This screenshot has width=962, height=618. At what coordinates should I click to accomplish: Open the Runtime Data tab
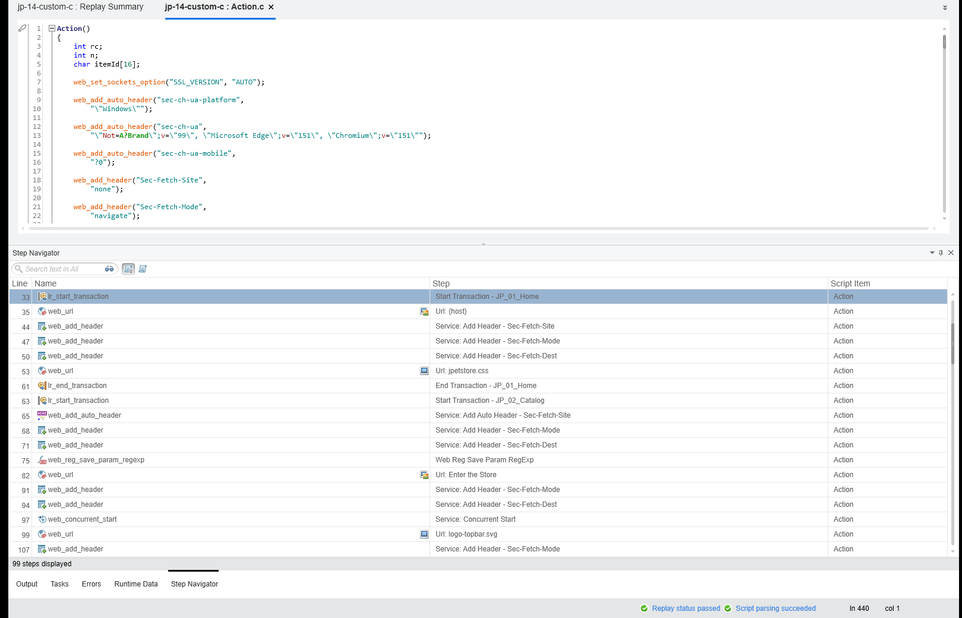pos(136,584)
